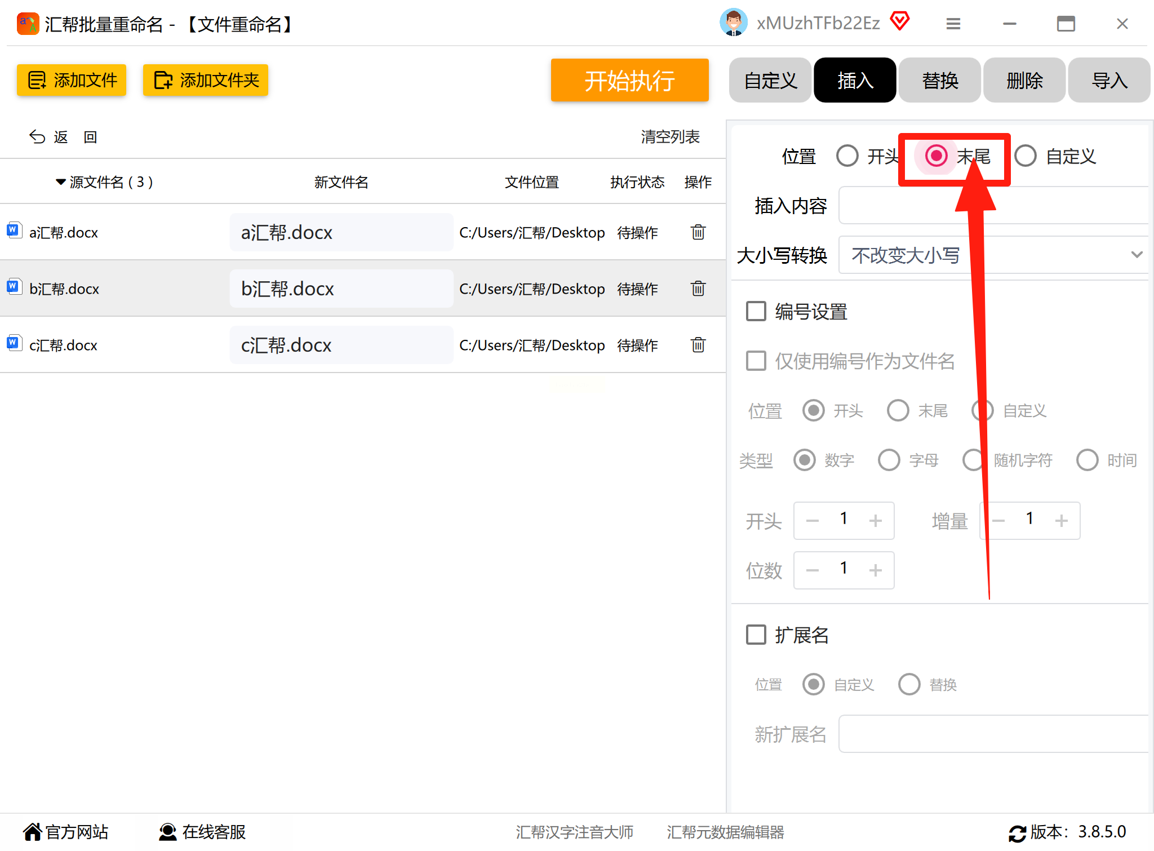This screenshot has width=1154, height=851.
Task: Delete a汇帮.docx with trash icon
Action: coord(698,232)
